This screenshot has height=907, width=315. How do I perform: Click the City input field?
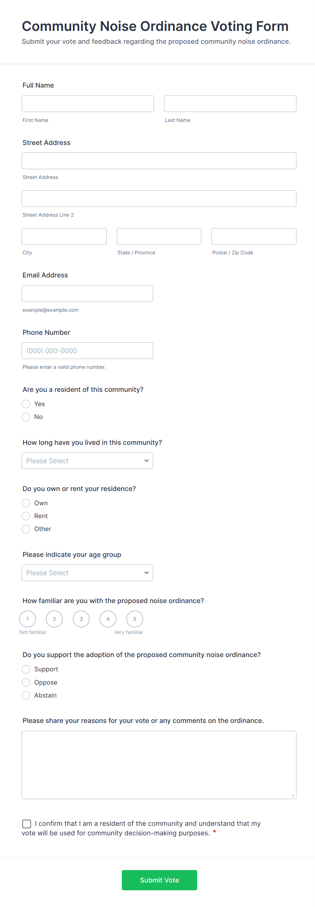click(x=64, y=236)
